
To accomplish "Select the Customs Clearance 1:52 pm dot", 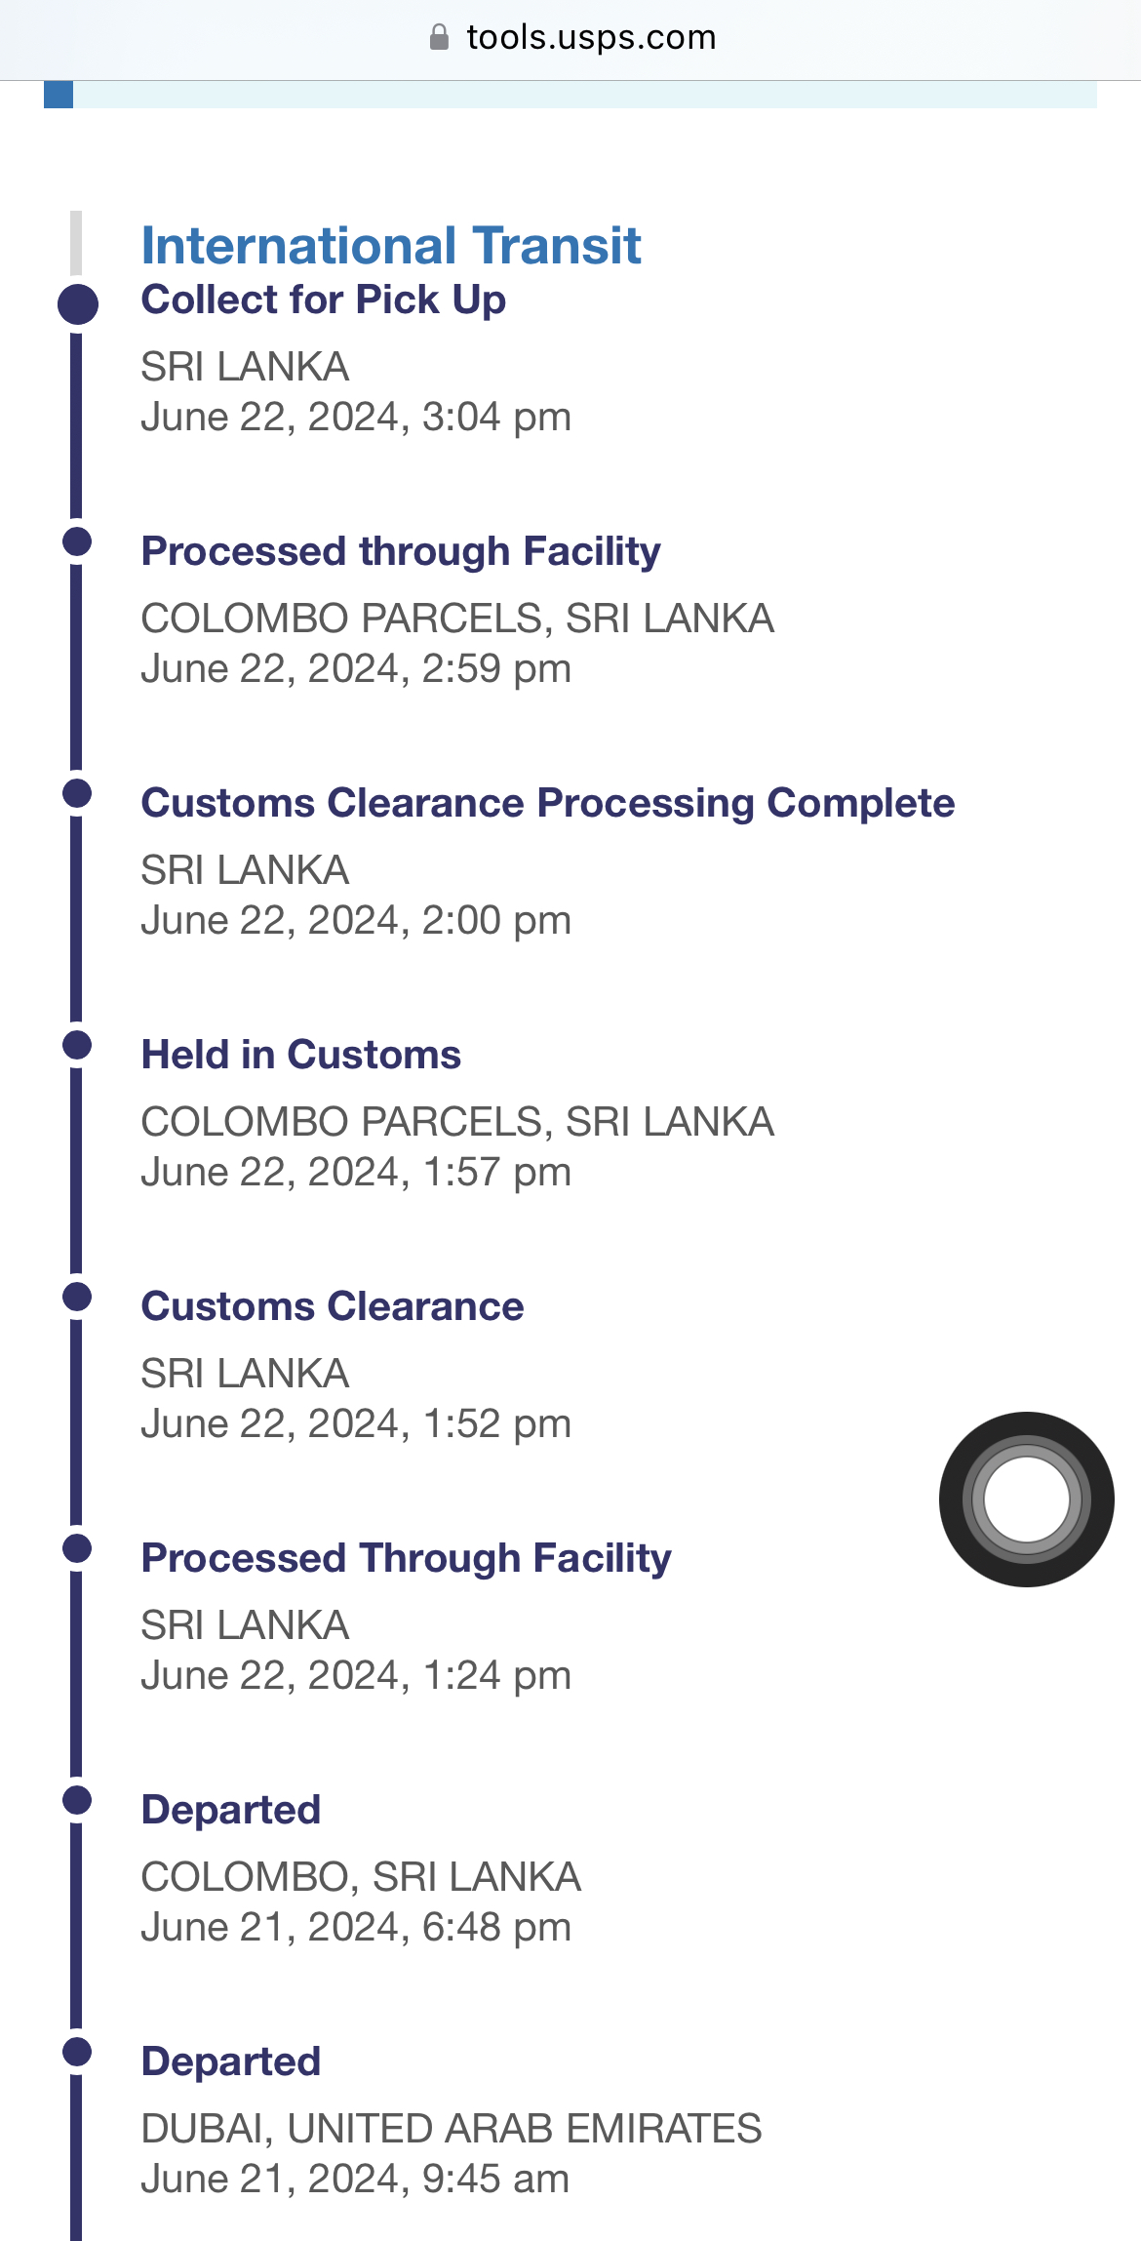I will pos(77,1297).
